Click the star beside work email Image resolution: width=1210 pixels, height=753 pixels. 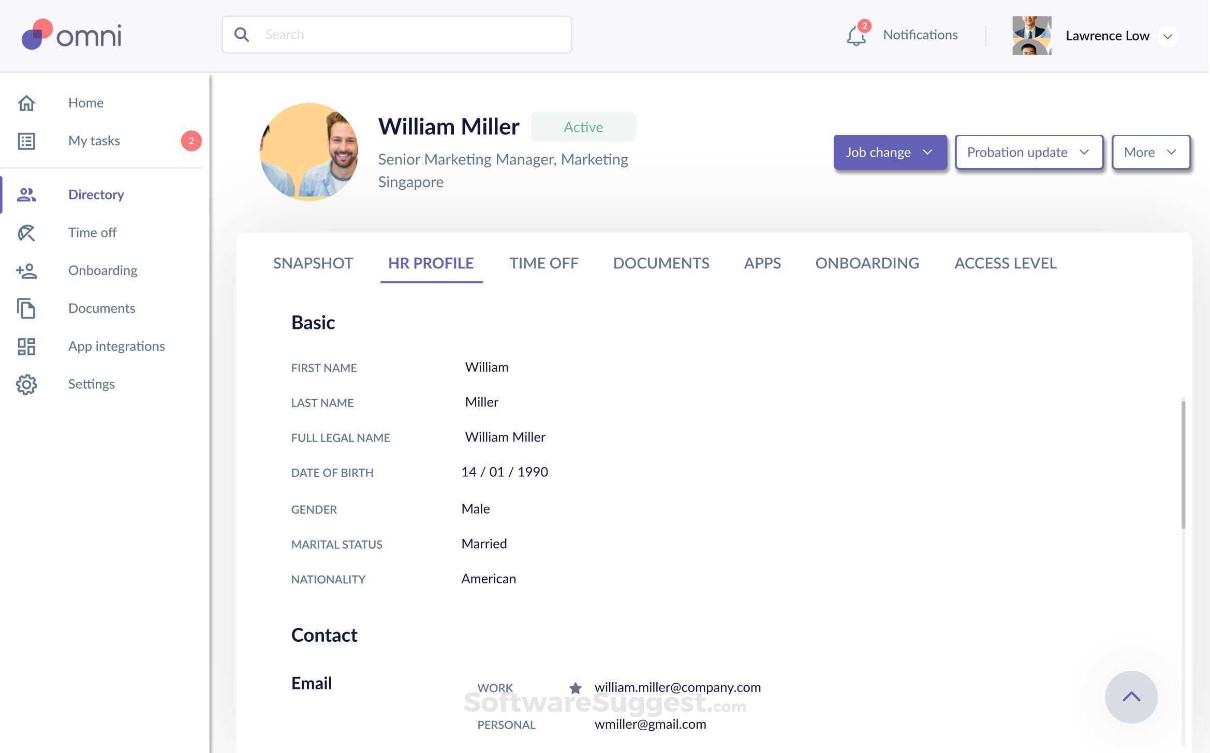(x=575, y=688)
